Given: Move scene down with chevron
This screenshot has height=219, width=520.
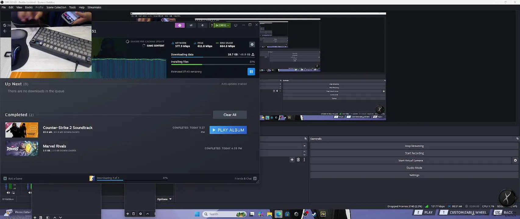Looking at the screenshot, I should coord(60,217).
